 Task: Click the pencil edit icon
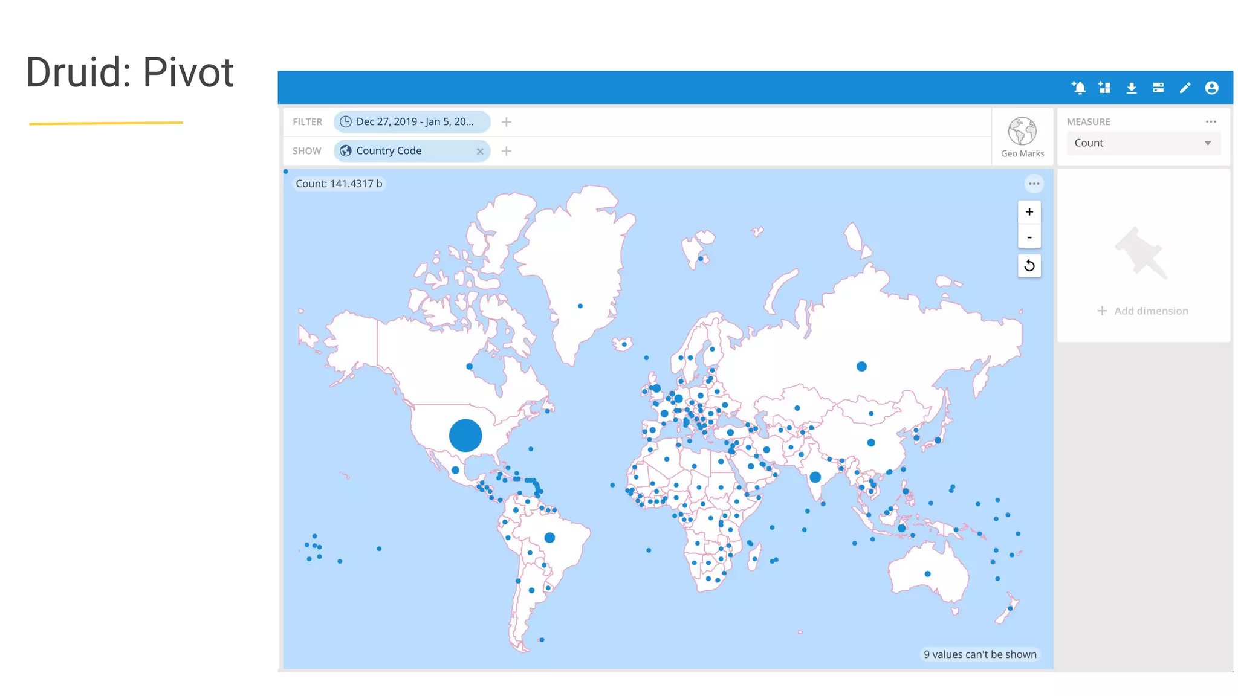pos(1185,88)
